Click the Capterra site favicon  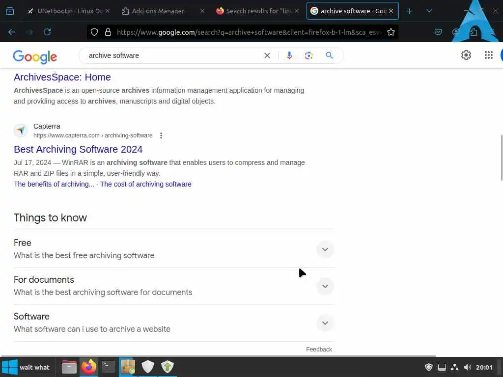21,131
